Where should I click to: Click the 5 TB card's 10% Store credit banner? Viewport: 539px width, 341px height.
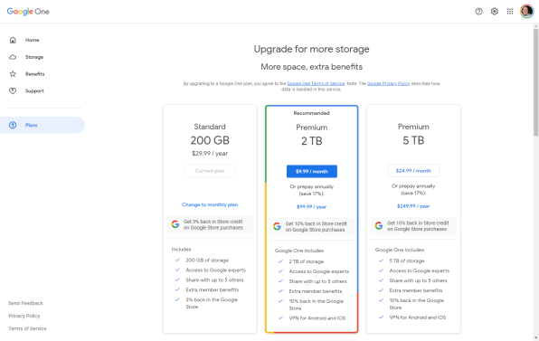[413, 226]
